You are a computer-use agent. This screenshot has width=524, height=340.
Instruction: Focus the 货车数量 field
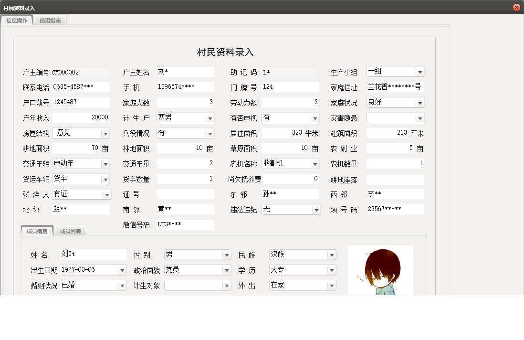[x=186, y=179]
